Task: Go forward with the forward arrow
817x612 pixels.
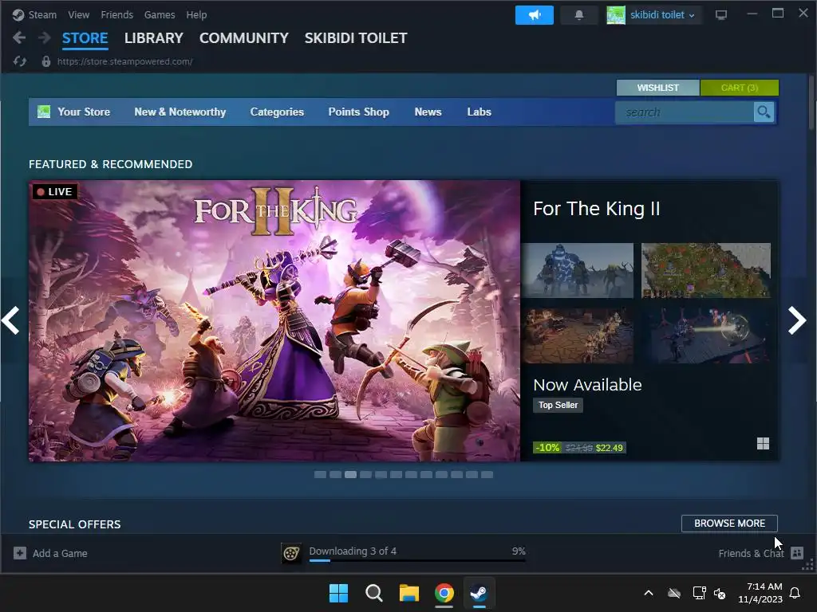Action: (x=45, y=37)
